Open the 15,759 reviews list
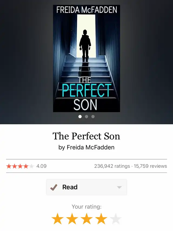173x231 pixels. [150, 166]
